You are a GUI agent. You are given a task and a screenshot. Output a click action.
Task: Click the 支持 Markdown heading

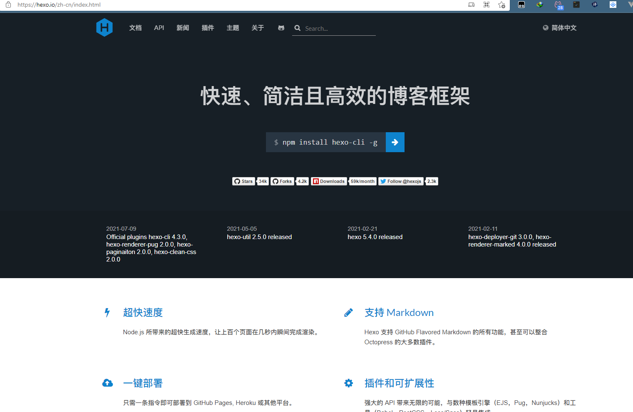coord(399,313)
